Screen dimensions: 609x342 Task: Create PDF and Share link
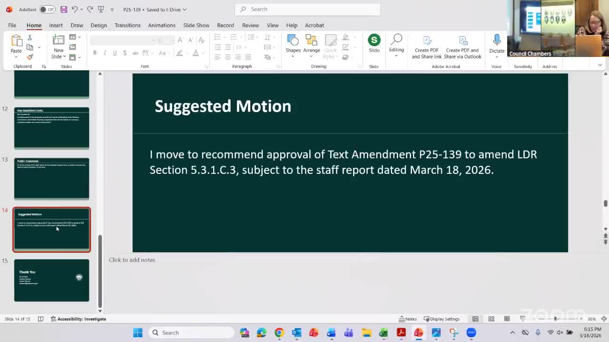[x=427, y=47]
